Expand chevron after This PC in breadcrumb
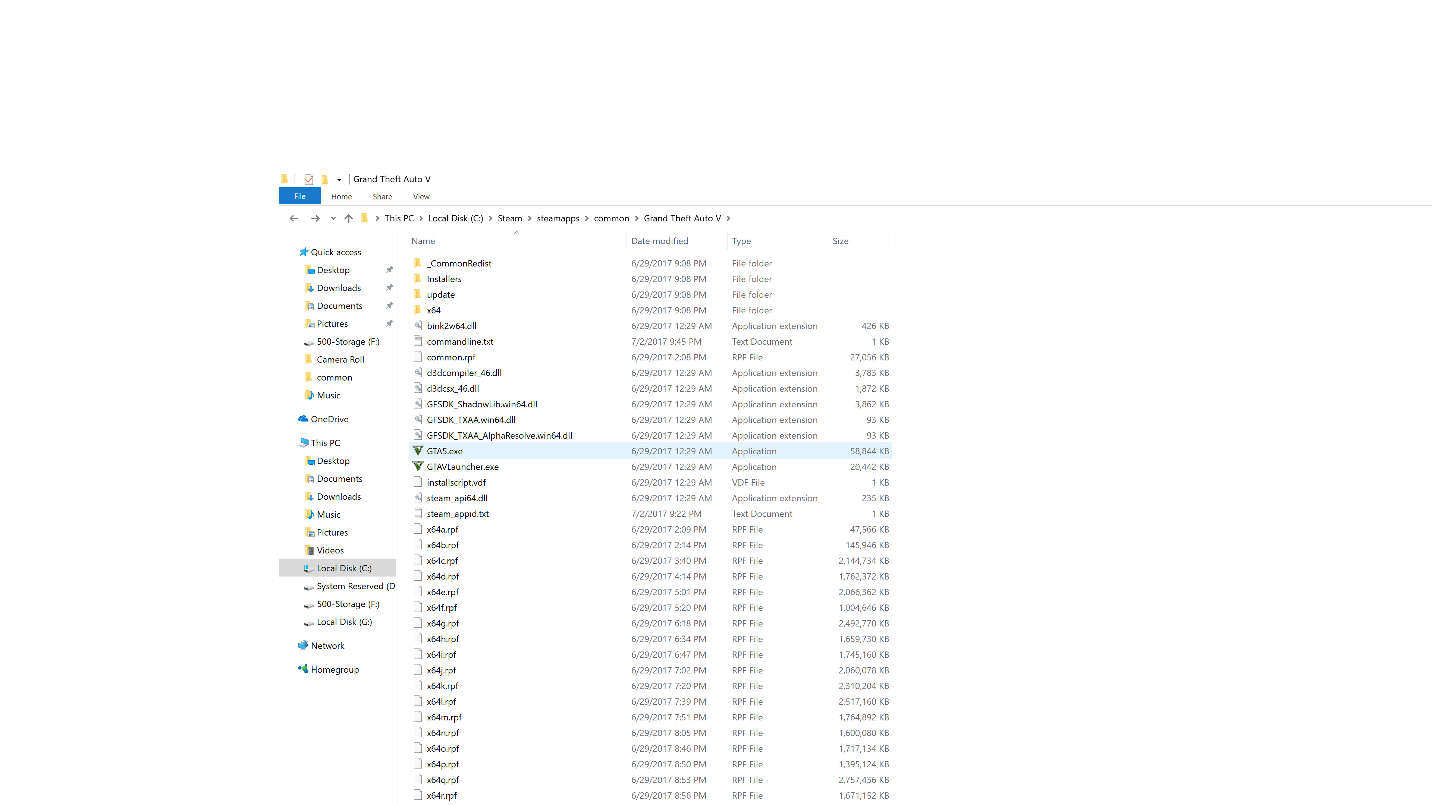The image size is (1432, 805). [x=421, y=218]
